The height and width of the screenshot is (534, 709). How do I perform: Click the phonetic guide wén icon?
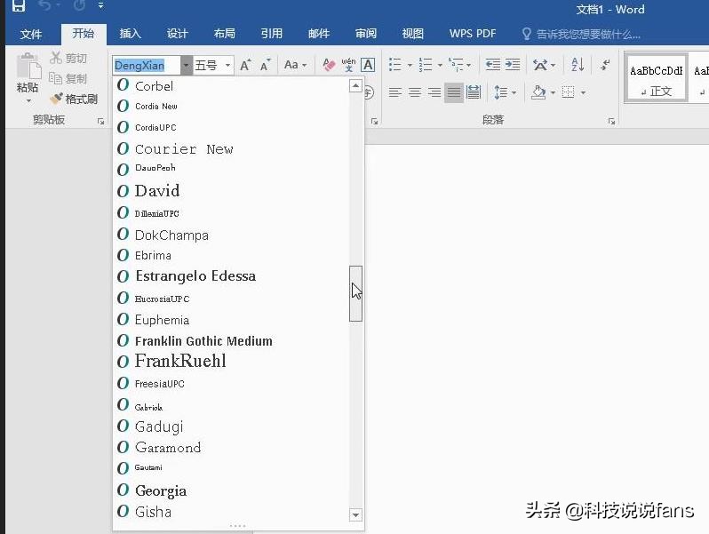pyautogui.click(x=348, y=65)
